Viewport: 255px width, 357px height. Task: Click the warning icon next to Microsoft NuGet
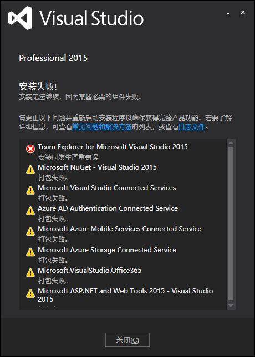pyautogui.click(x=30, y=170)
